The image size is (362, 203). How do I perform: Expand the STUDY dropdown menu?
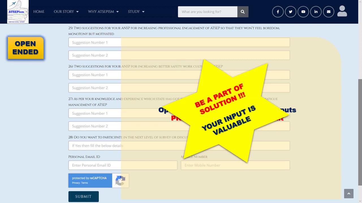coord(136,12)
